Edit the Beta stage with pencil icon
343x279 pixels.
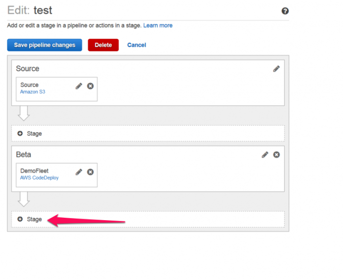click(x=265, y=155)
